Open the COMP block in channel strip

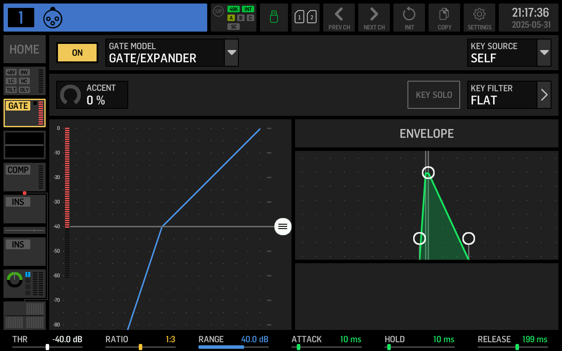tap(24, 177)
